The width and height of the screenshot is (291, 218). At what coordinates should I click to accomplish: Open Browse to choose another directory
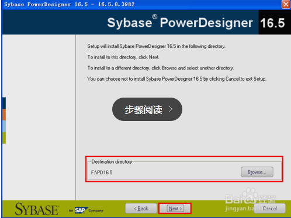coord(257,172)
